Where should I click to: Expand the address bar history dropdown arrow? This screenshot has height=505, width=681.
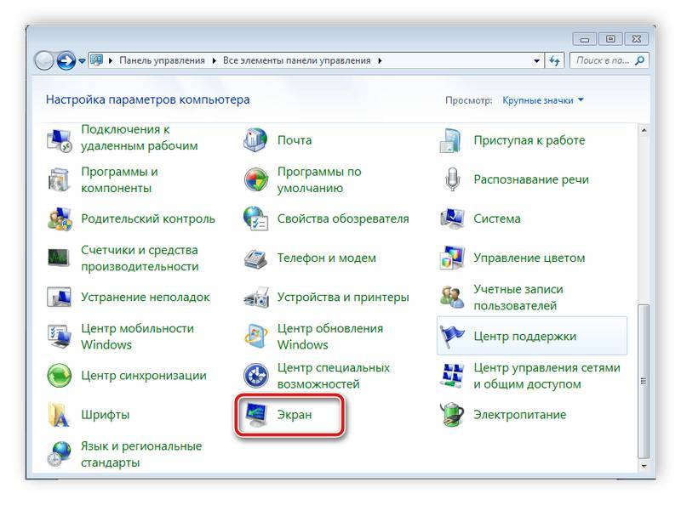[537, 60]
